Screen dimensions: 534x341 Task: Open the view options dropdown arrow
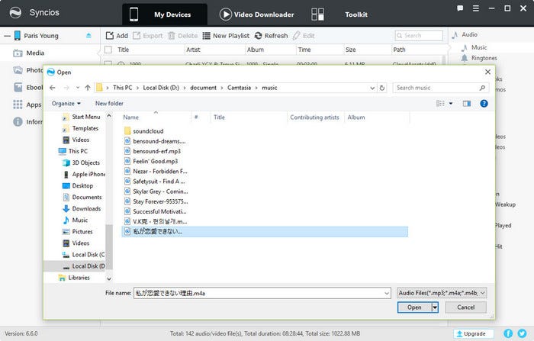coord(451,104)
